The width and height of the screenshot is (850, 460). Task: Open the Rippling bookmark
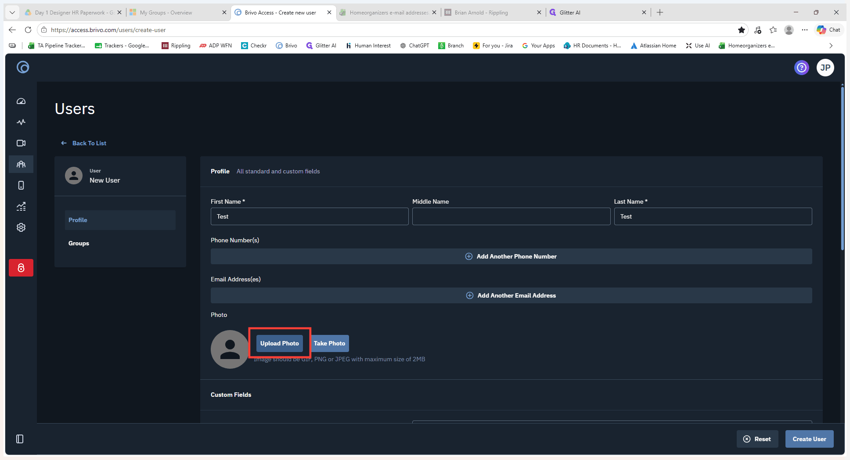176,46
